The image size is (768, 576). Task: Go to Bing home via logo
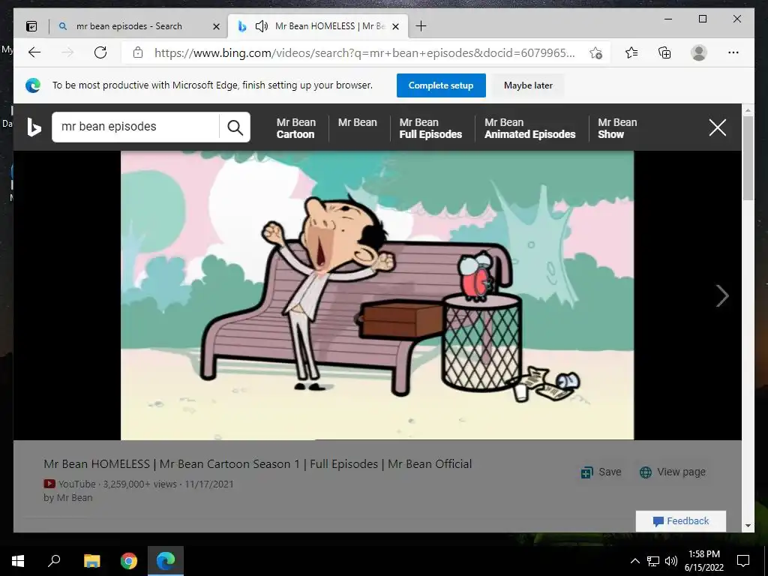[x=34, y=127]
